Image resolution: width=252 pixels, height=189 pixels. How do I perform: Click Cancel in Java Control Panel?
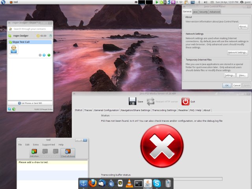tap(237, 85)
